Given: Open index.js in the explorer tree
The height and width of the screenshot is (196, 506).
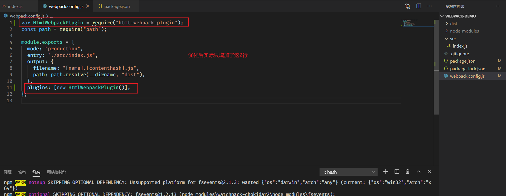Looking at the screenshot, I should [472, 46].
